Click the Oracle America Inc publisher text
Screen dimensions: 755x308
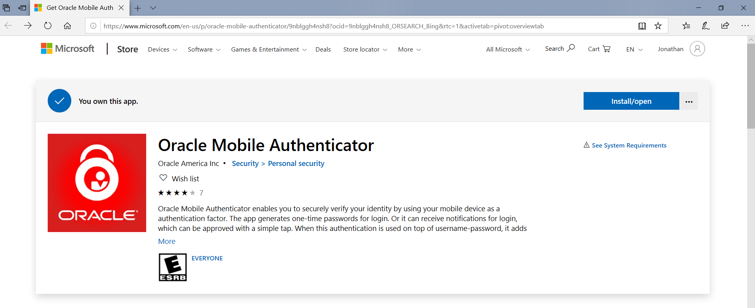pos(188,164)
